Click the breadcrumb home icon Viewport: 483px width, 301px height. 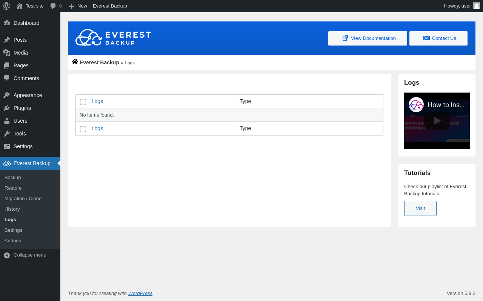[x=75, y=62]
